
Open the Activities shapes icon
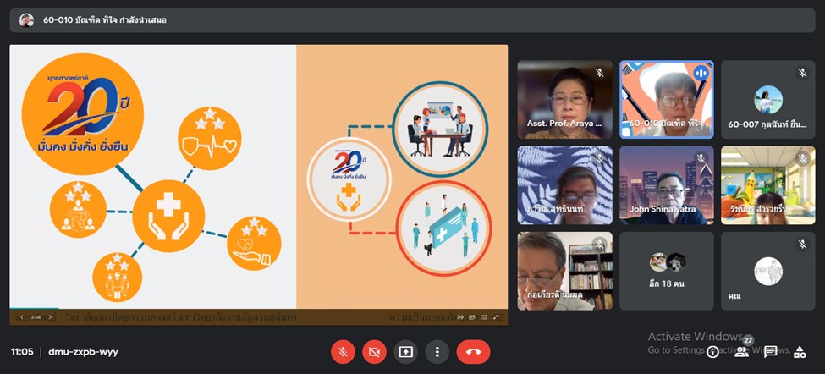point(800,351)
